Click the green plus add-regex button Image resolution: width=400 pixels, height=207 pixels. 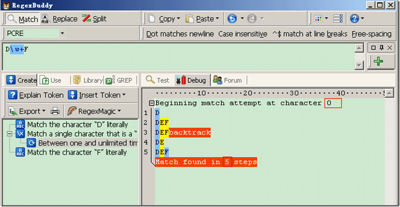click(378, 61)
